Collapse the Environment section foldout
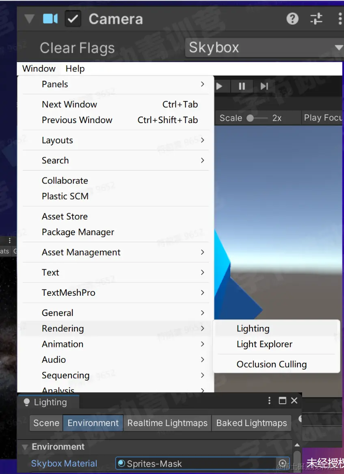The height and width of the screenshot is (474, 344). tap(25, 447)
